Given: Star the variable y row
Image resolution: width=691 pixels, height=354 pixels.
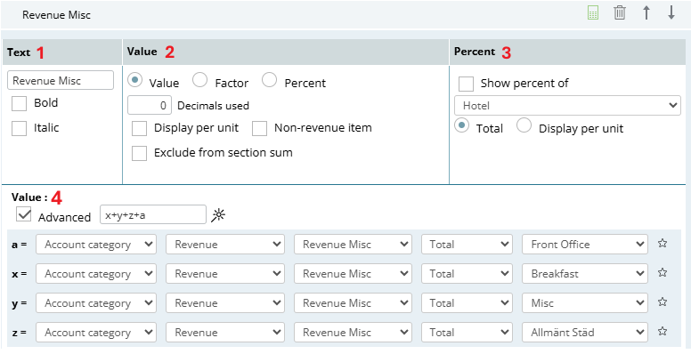Looking at the screenshot, I should click(663, 302).
